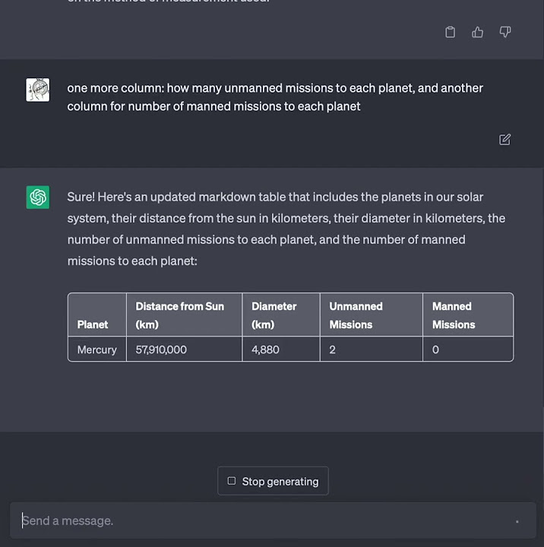544x547 pixels.
Task: Click the send message indicator icon
Action: 517,521
